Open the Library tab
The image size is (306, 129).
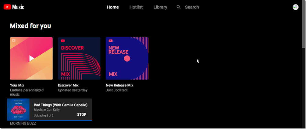(x=160, y=7)
